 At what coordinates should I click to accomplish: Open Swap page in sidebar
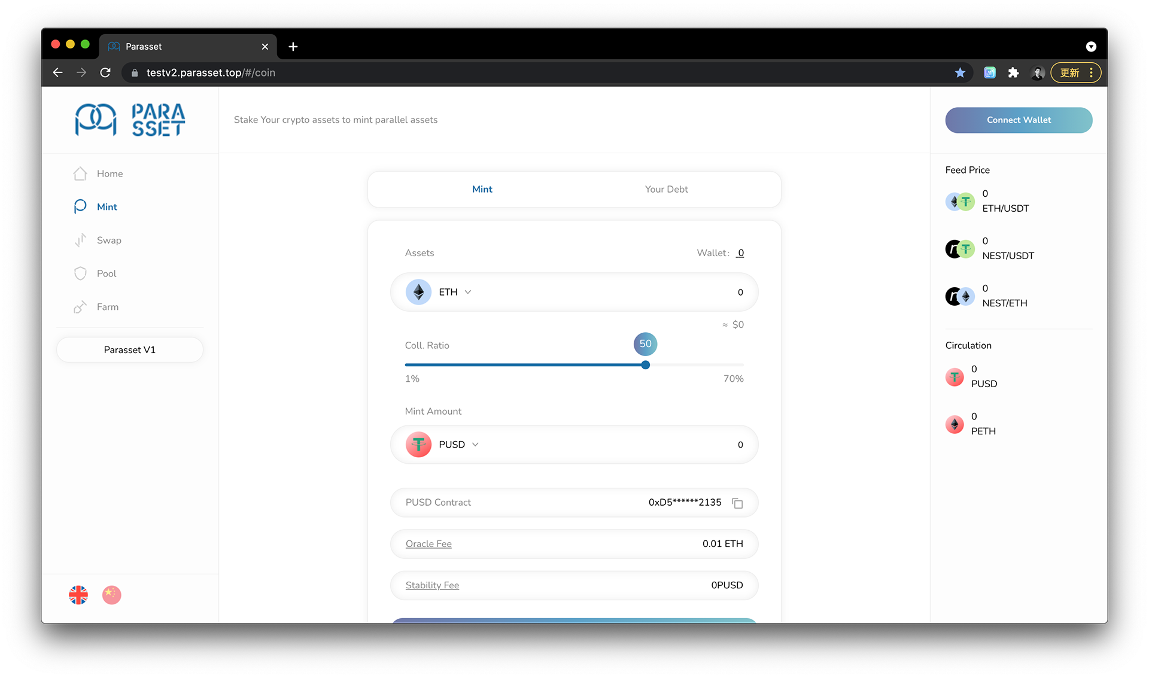108,240
